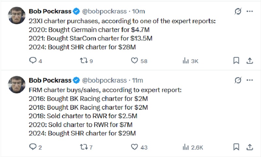Viewport: 261px width, 157px height.
Task: View analytics of the FRM charter tweet
Action: (x=186, y=147)
